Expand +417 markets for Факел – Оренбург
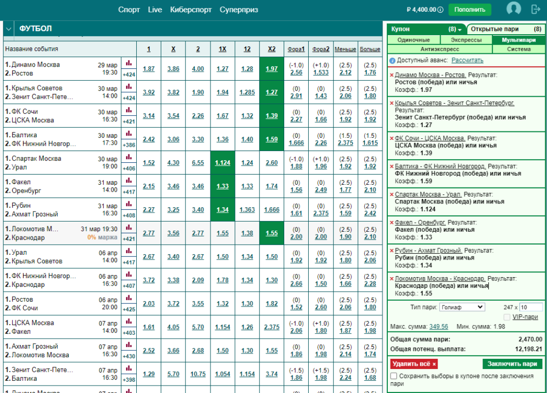The image size is (547, 393). (129, 192)
